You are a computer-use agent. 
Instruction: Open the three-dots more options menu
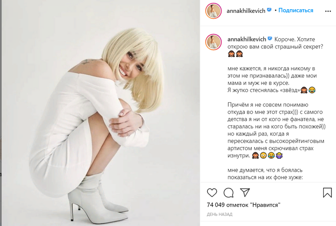tap(328, 11)
